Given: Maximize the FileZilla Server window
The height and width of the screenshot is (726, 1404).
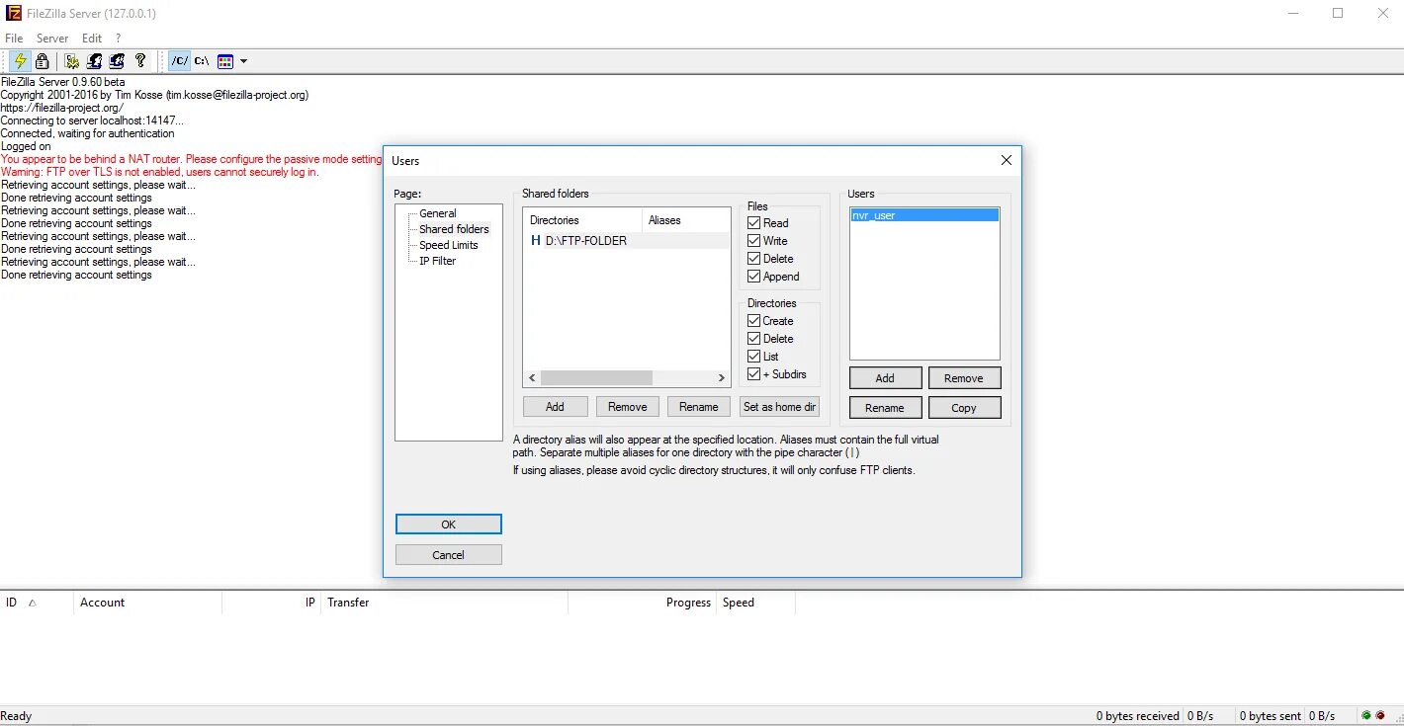Looking at the screenshot, I should [1338, 13].
